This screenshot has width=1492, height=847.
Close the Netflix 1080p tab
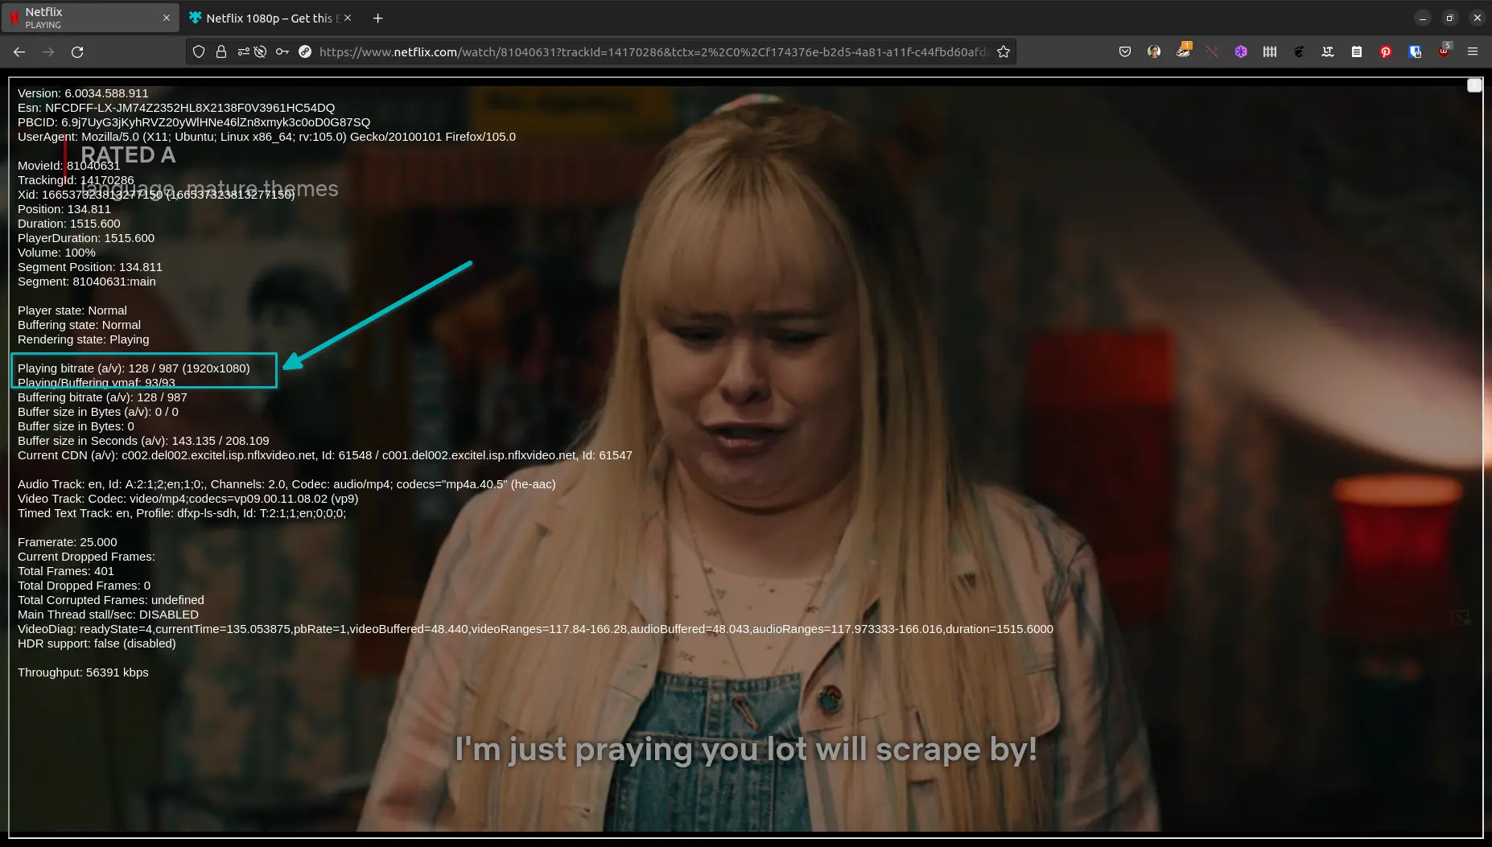point(348,18)
